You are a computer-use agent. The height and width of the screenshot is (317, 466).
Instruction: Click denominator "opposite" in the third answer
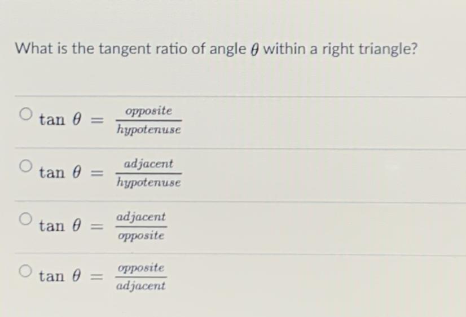[141, 235]
